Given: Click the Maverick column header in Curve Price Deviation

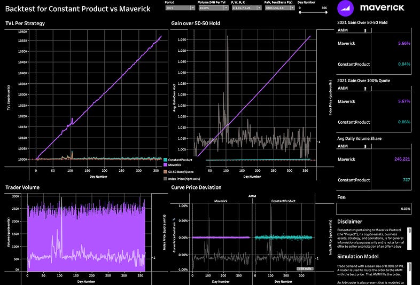Looking at the screenshot, I should pos(221,201).
